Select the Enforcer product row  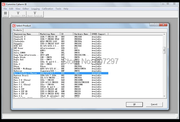pyautogui.click(x=61, y=71)
